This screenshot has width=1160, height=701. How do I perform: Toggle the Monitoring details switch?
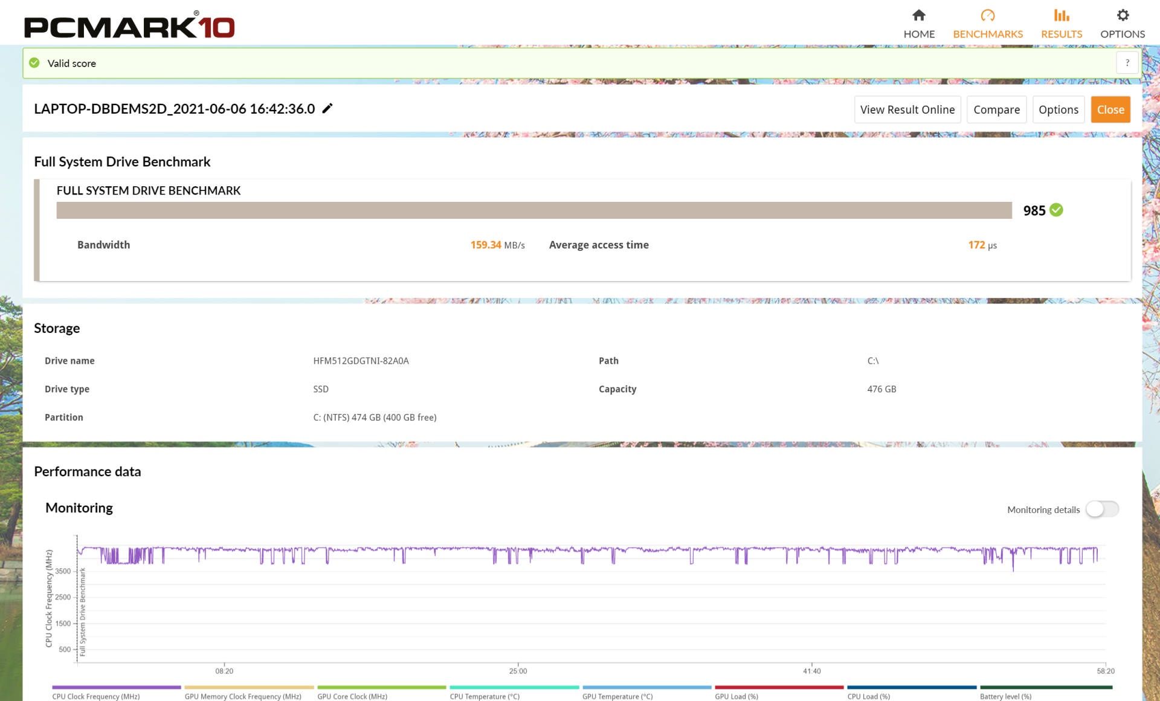tap(1102, 509)
